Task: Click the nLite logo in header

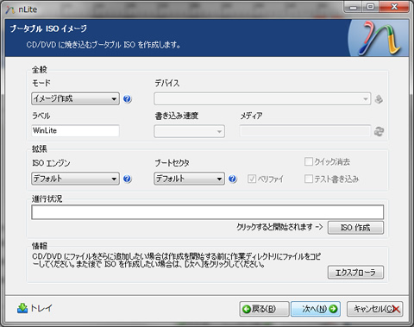Action: pyautogui.click(x=379, y=38)
